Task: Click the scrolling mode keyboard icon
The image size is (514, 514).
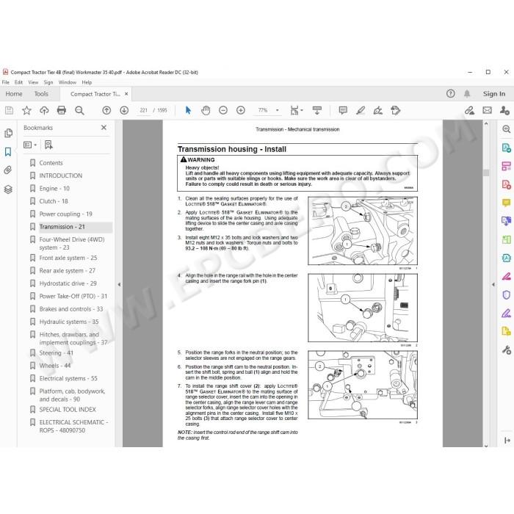Action: pyautogui.click(x=317, y=110)
